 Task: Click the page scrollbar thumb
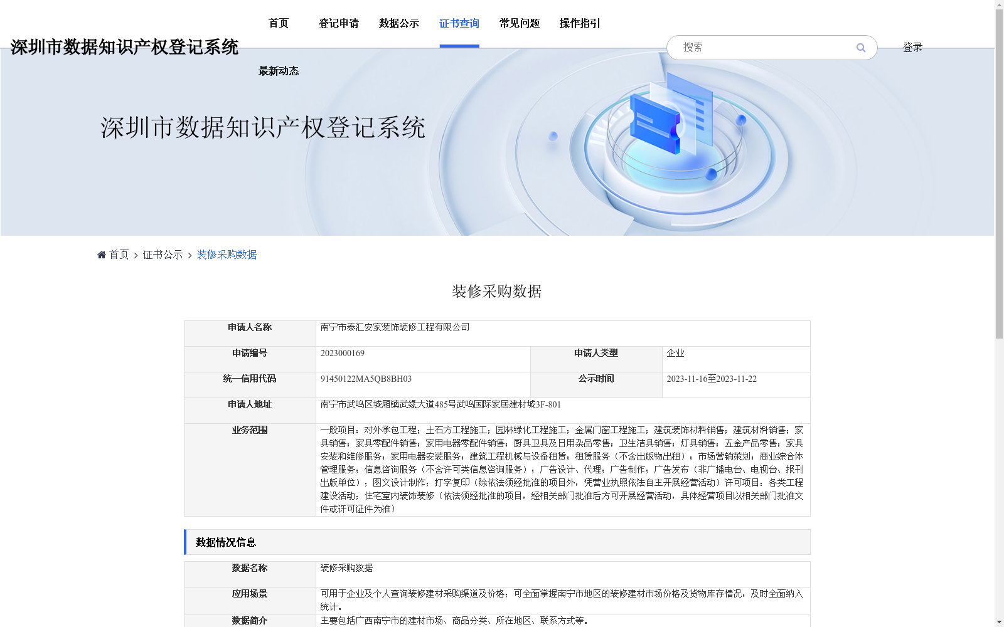click(x=999, y=174)
